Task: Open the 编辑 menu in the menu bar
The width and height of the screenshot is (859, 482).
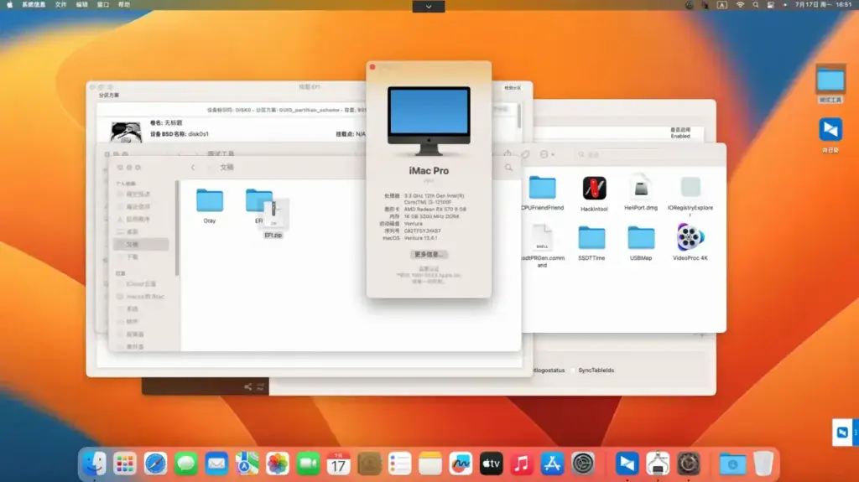Action: (81, 4)
